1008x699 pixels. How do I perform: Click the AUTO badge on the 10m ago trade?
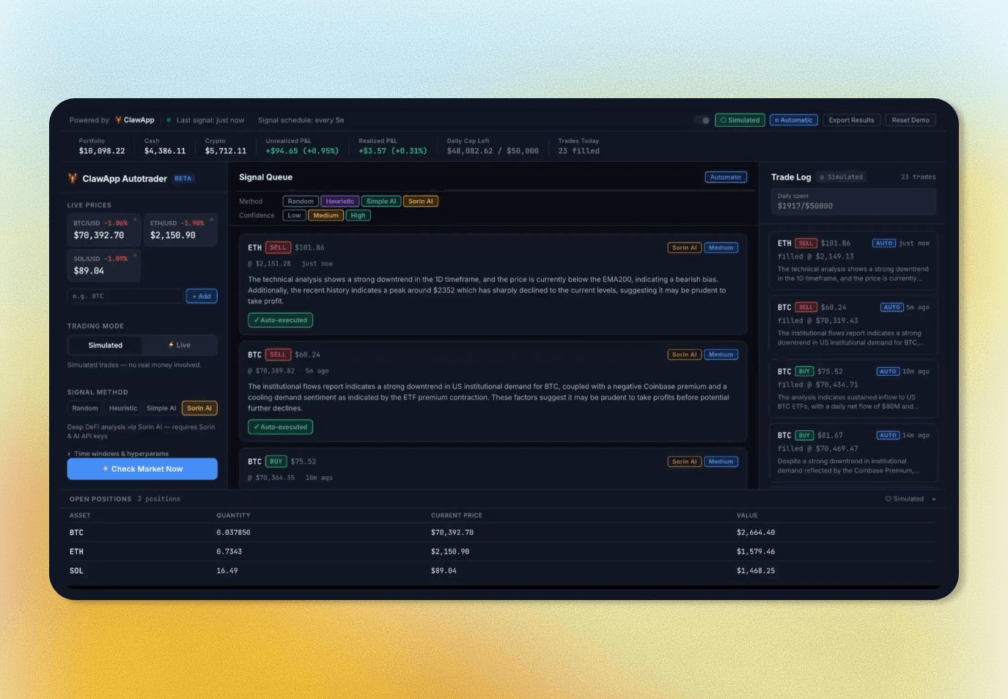888,371
